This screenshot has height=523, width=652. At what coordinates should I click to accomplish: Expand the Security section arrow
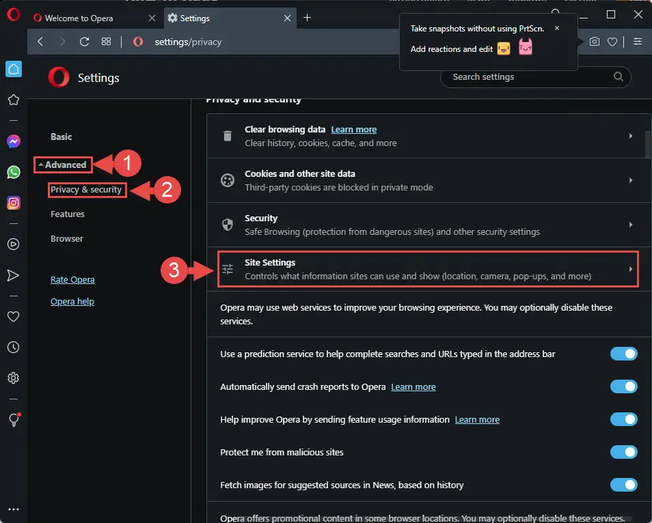tap(631, 225)
